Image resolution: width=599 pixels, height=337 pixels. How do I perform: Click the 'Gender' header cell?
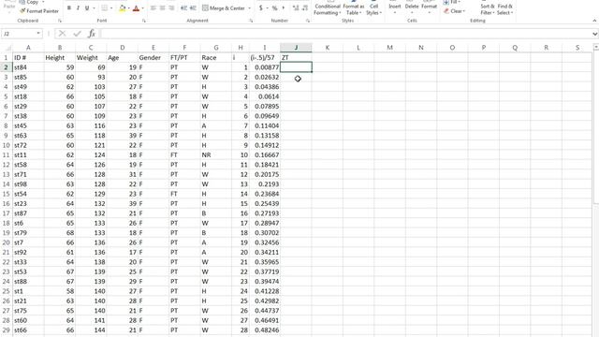point(153,58)
